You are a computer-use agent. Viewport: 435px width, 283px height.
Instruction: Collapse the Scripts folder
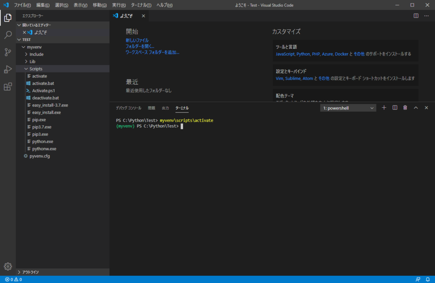[35, 69]
